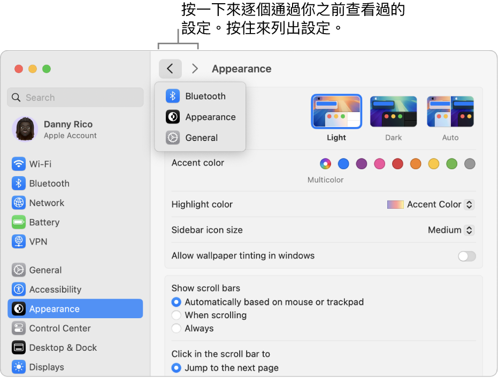Select Jump to the next page option
The width and height of the screenshot is (498, 378).
click(x=177, y=368)
